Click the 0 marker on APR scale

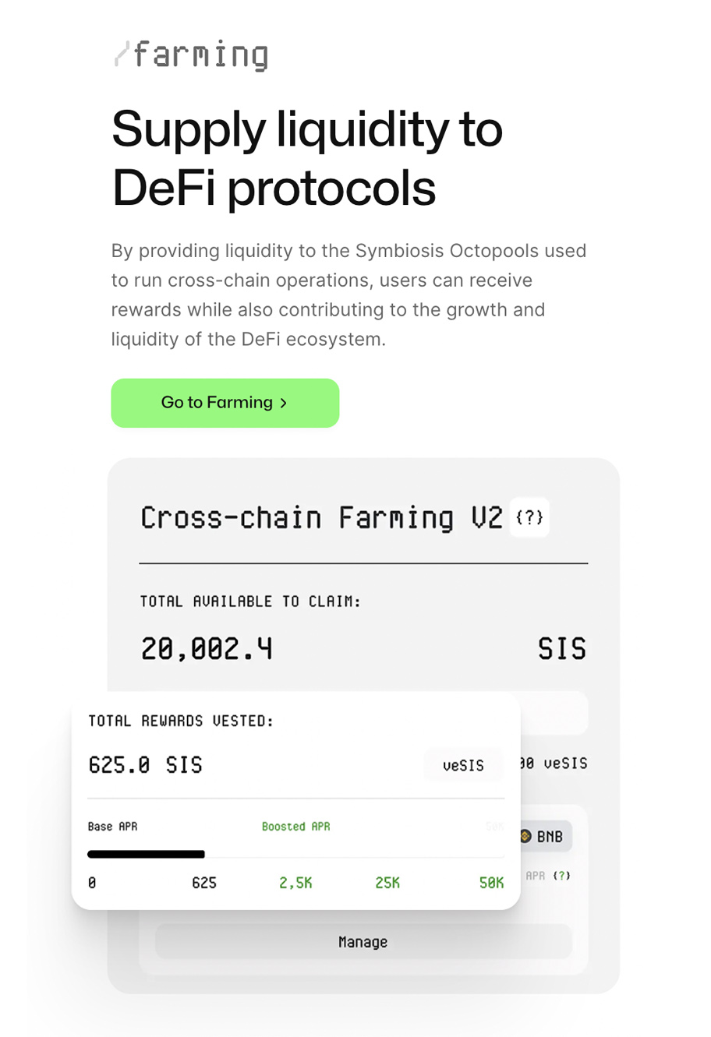[92, 883]
